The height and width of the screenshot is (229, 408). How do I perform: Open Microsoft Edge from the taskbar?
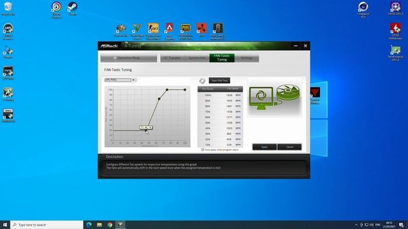[89, 225]
